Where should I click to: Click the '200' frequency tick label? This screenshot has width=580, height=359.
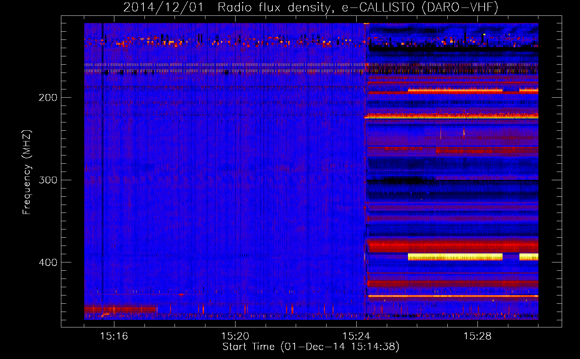click(x=48, y=98)
